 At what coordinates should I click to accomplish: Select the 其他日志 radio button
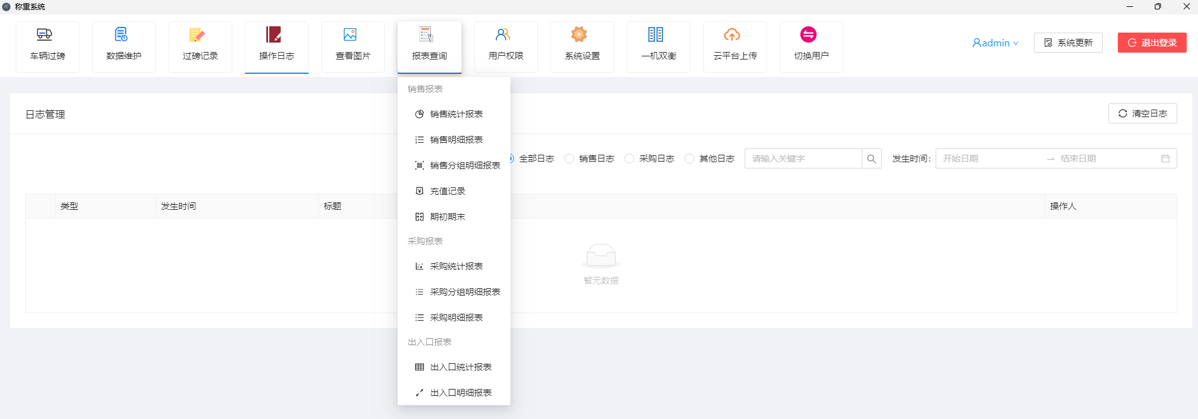(689, 158)
